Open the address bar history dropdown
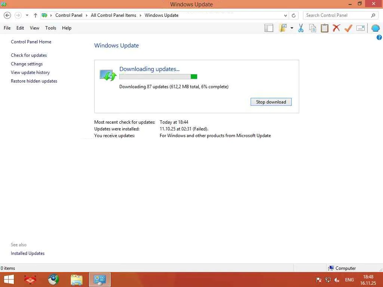 point(285,15)
